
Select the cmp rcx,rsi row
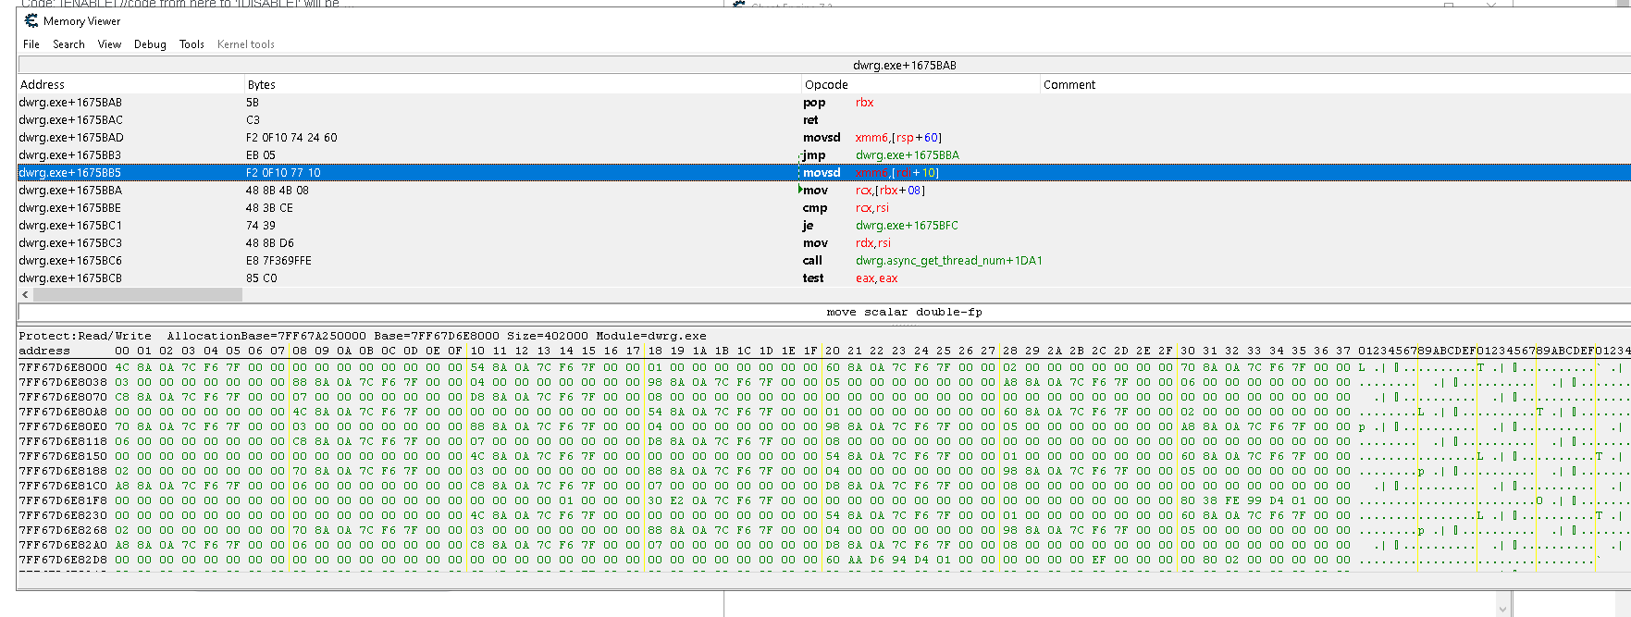tap(824, 208)
